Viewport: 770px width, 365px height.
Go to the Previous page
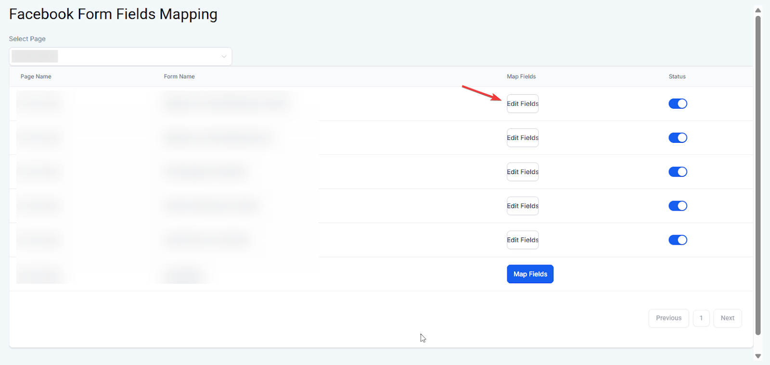click(668, 318)
